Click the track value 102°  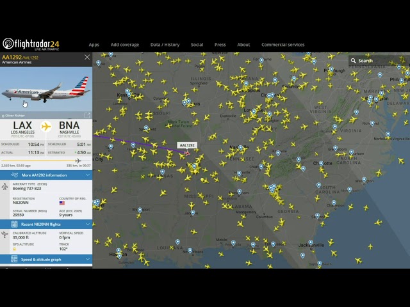(63, 249)
